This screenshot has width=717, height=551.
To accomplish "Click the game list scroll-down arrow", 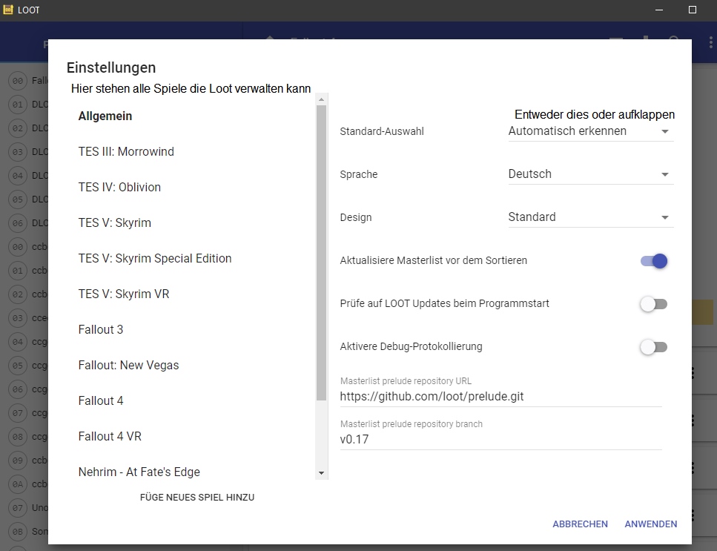I will coord(321,472).
